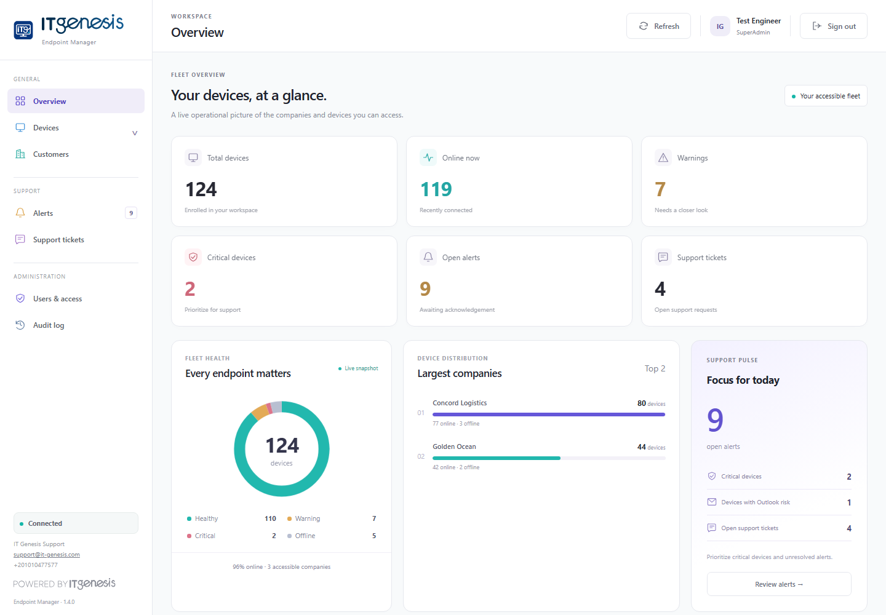This screenshot has width=886, height=615.
Task: Open the support@it-genesis.com email link
Action: 47,554
